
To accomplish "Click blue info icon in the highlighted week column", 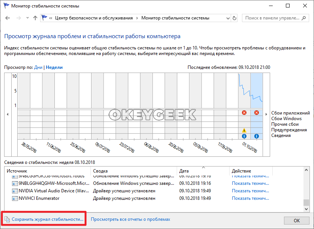I will point(257,136).
